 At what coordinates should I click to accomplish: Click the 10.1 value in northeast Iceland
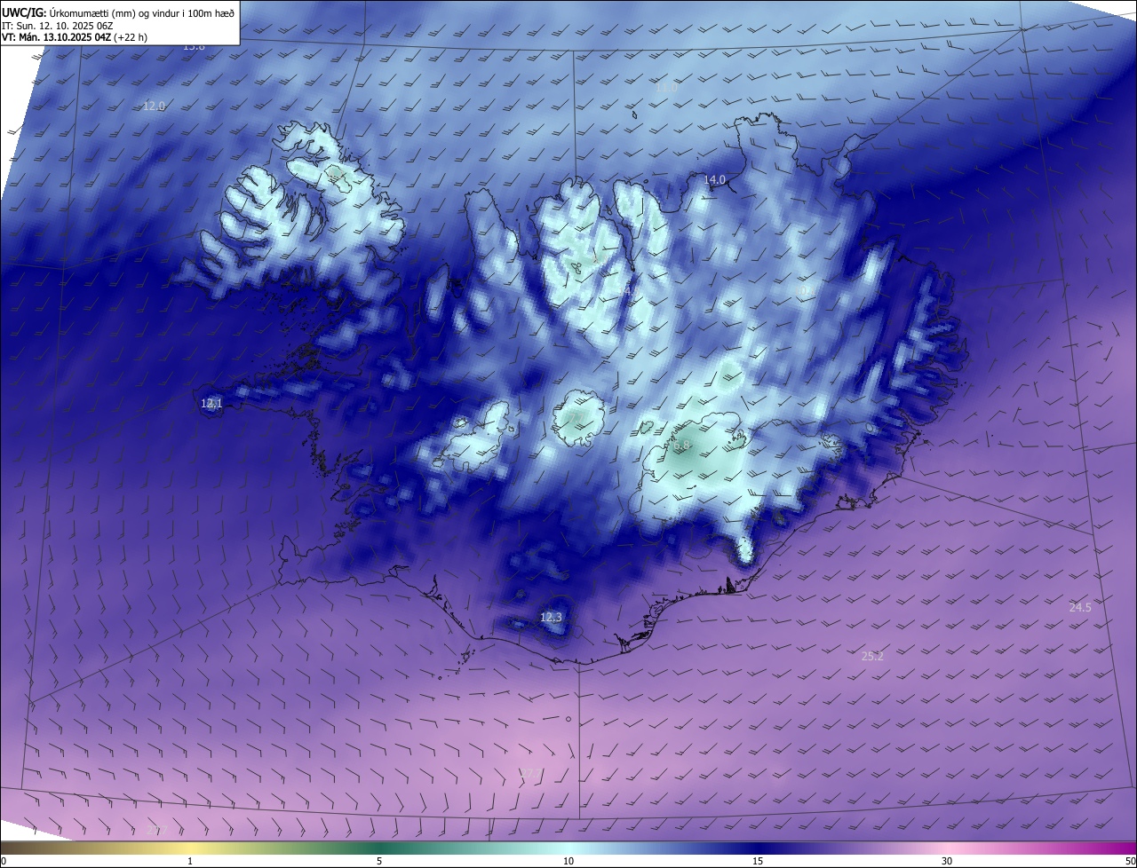pos(804,290)
